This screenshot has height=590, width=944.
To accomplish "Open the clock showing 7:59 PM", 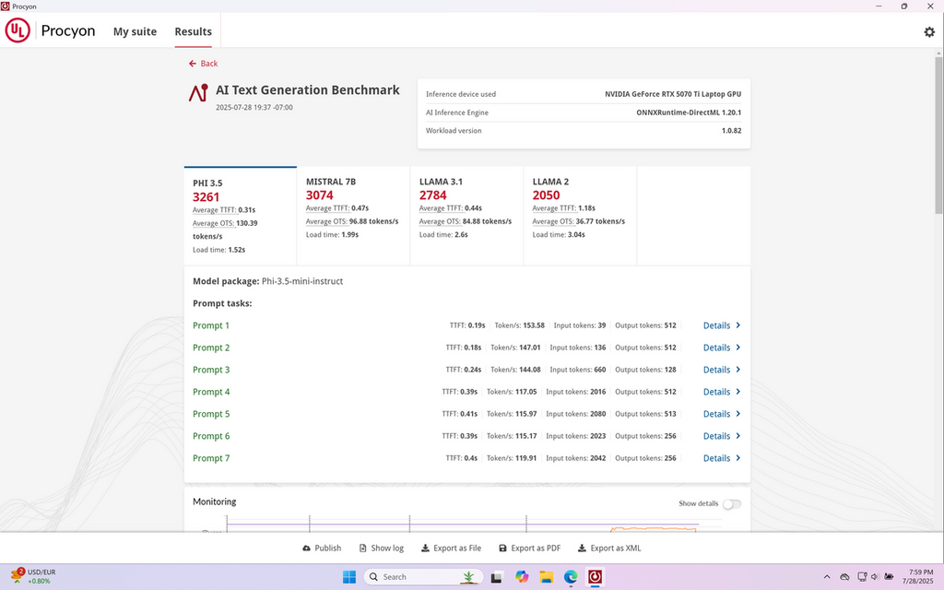I will [917, 577].
